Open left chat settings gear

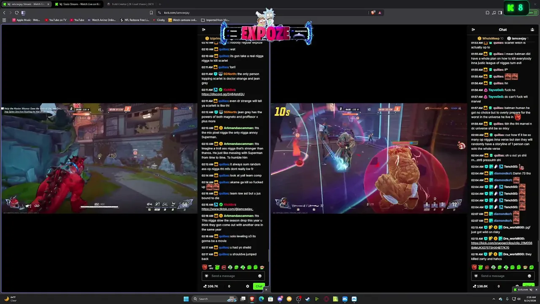[x=248, y=286]
